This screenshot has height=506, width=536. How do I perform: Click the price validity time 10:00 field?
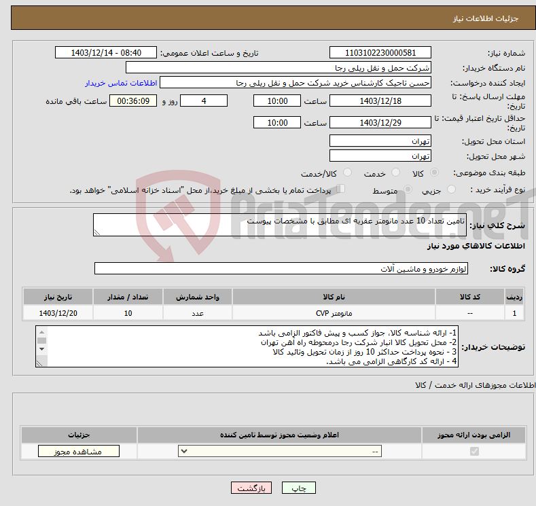point(277,122)
